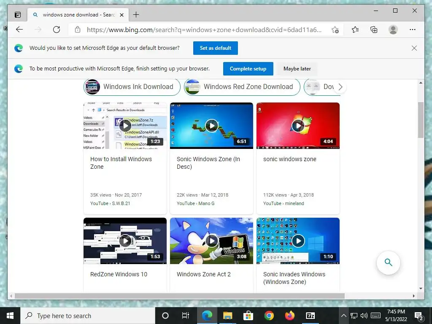432x324 pixels.
Task: Play Sonic Invades Windows video thumbnail
Action: pyautogui.click(x=298, y=241)
